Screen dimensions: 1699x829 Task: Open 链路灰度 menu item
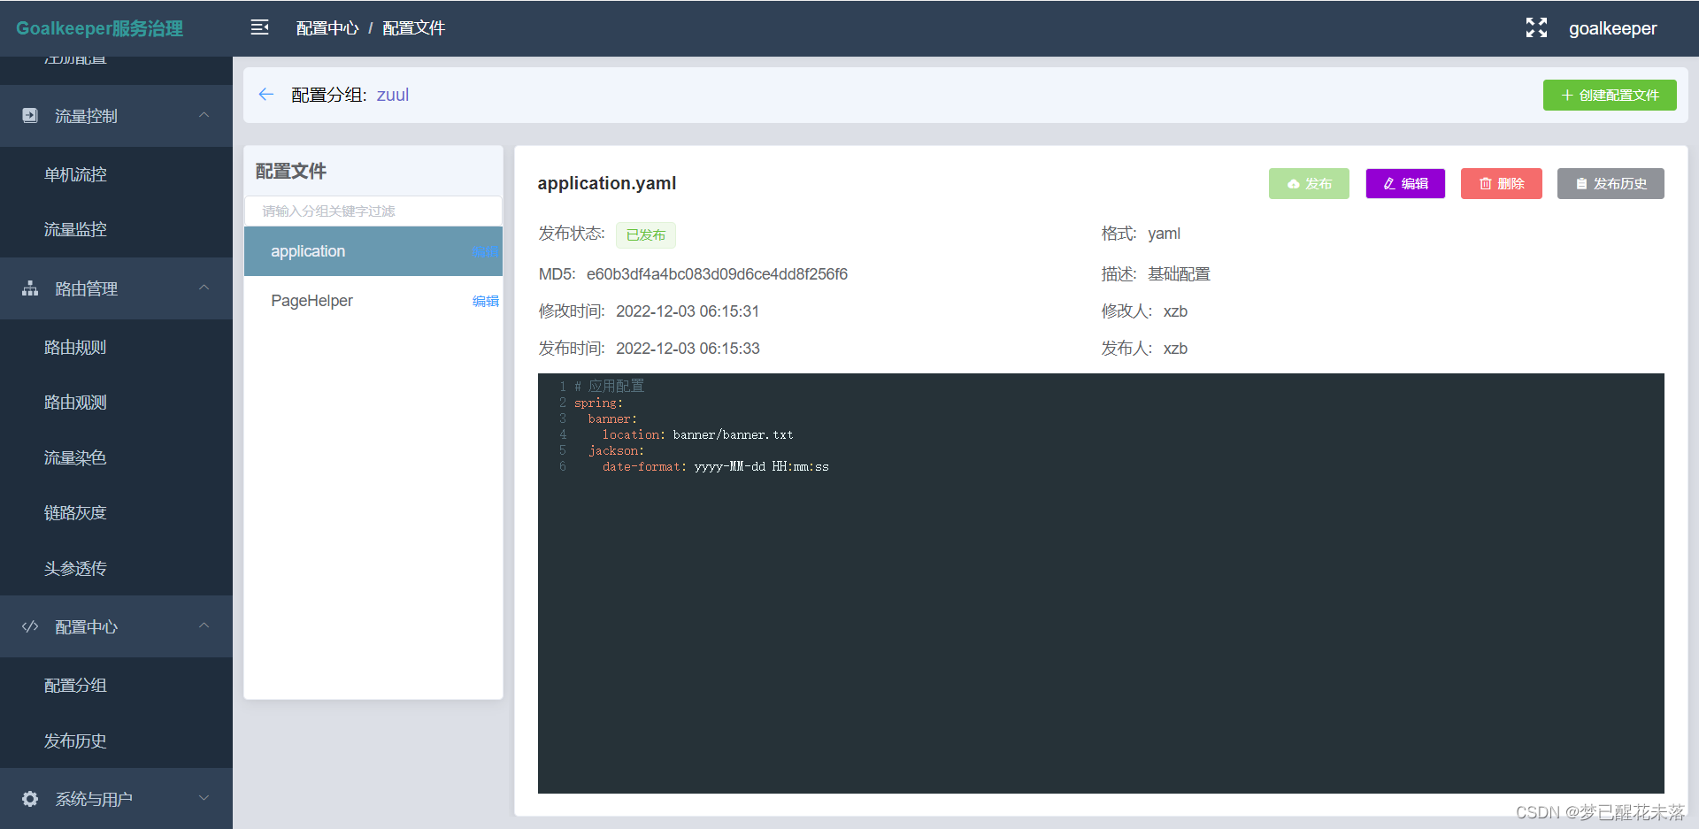pos(116,512)
